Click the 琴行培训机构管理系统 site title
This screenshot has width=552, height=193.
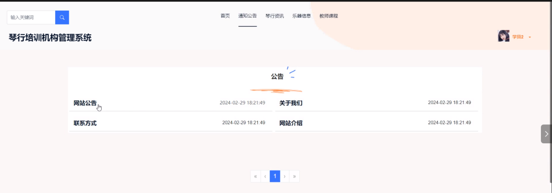tap(50, 38)
